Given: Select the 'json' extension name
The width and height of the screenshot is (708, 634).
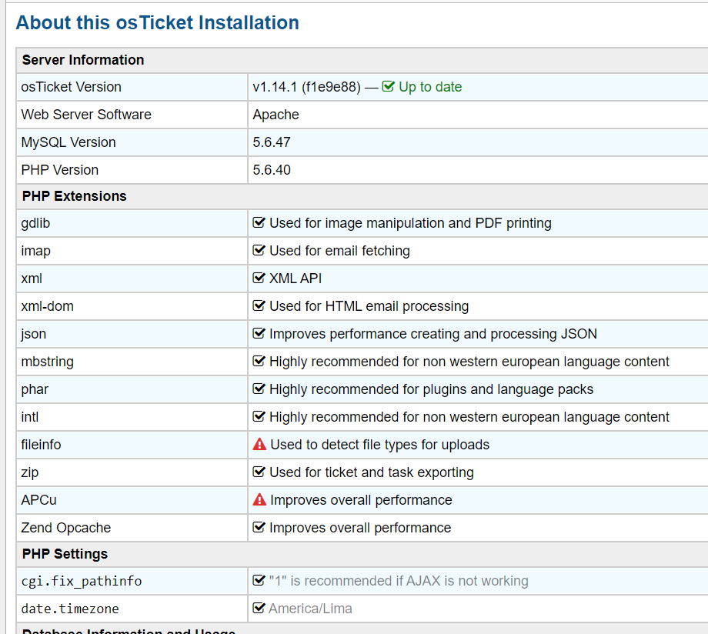Looking at the screenshot, I should point(33,334).
